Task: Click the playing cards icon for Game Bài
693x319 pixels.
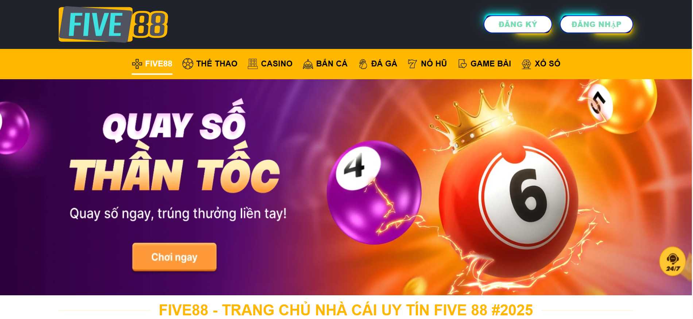Action: (x=462, y=64)
